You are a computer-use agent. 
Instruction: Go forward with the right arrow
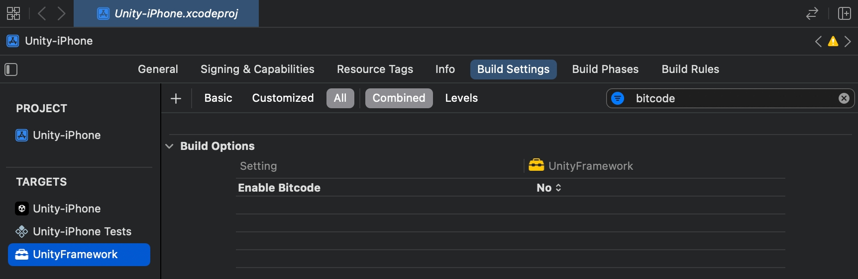61,13
